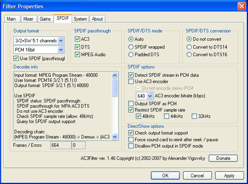Screen dimensions: 248x184
Task: Click Decoder info scroll down arrow
Action: tap(115, 137)
